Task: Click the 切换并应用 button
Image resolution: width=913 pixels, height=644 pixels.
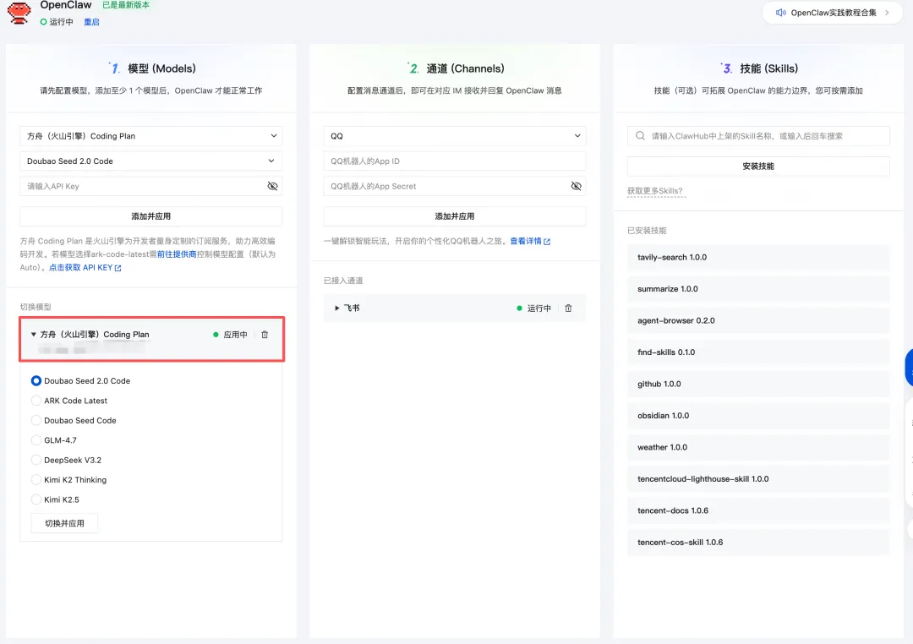Action: click(x=64, y=523)
